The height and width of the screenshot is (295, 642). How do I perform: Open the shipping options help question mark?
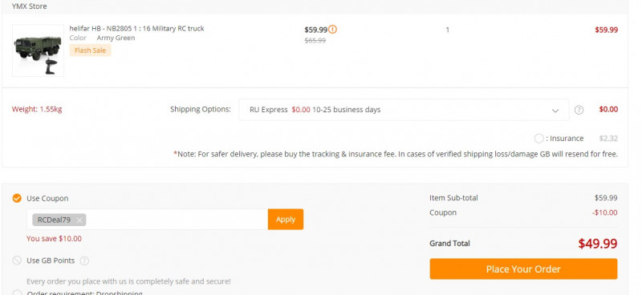(579, 110)
